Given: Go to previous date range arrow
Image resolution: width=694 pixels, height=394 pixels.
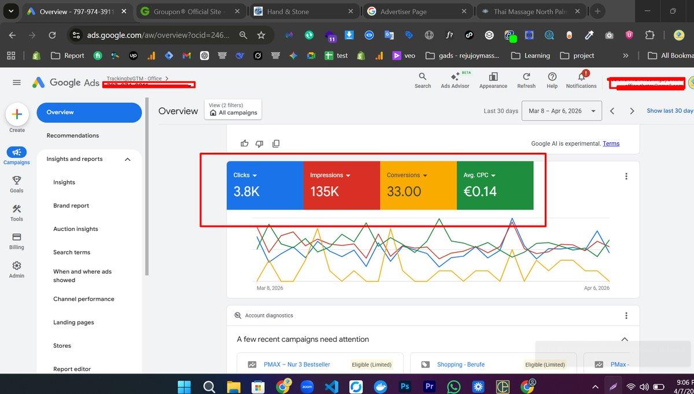Looking at the screenshot, I should (x=612, y=111).
